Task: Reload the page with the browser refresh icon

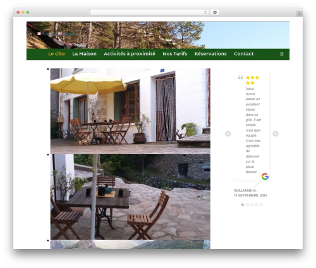Action: click(205, 12)
